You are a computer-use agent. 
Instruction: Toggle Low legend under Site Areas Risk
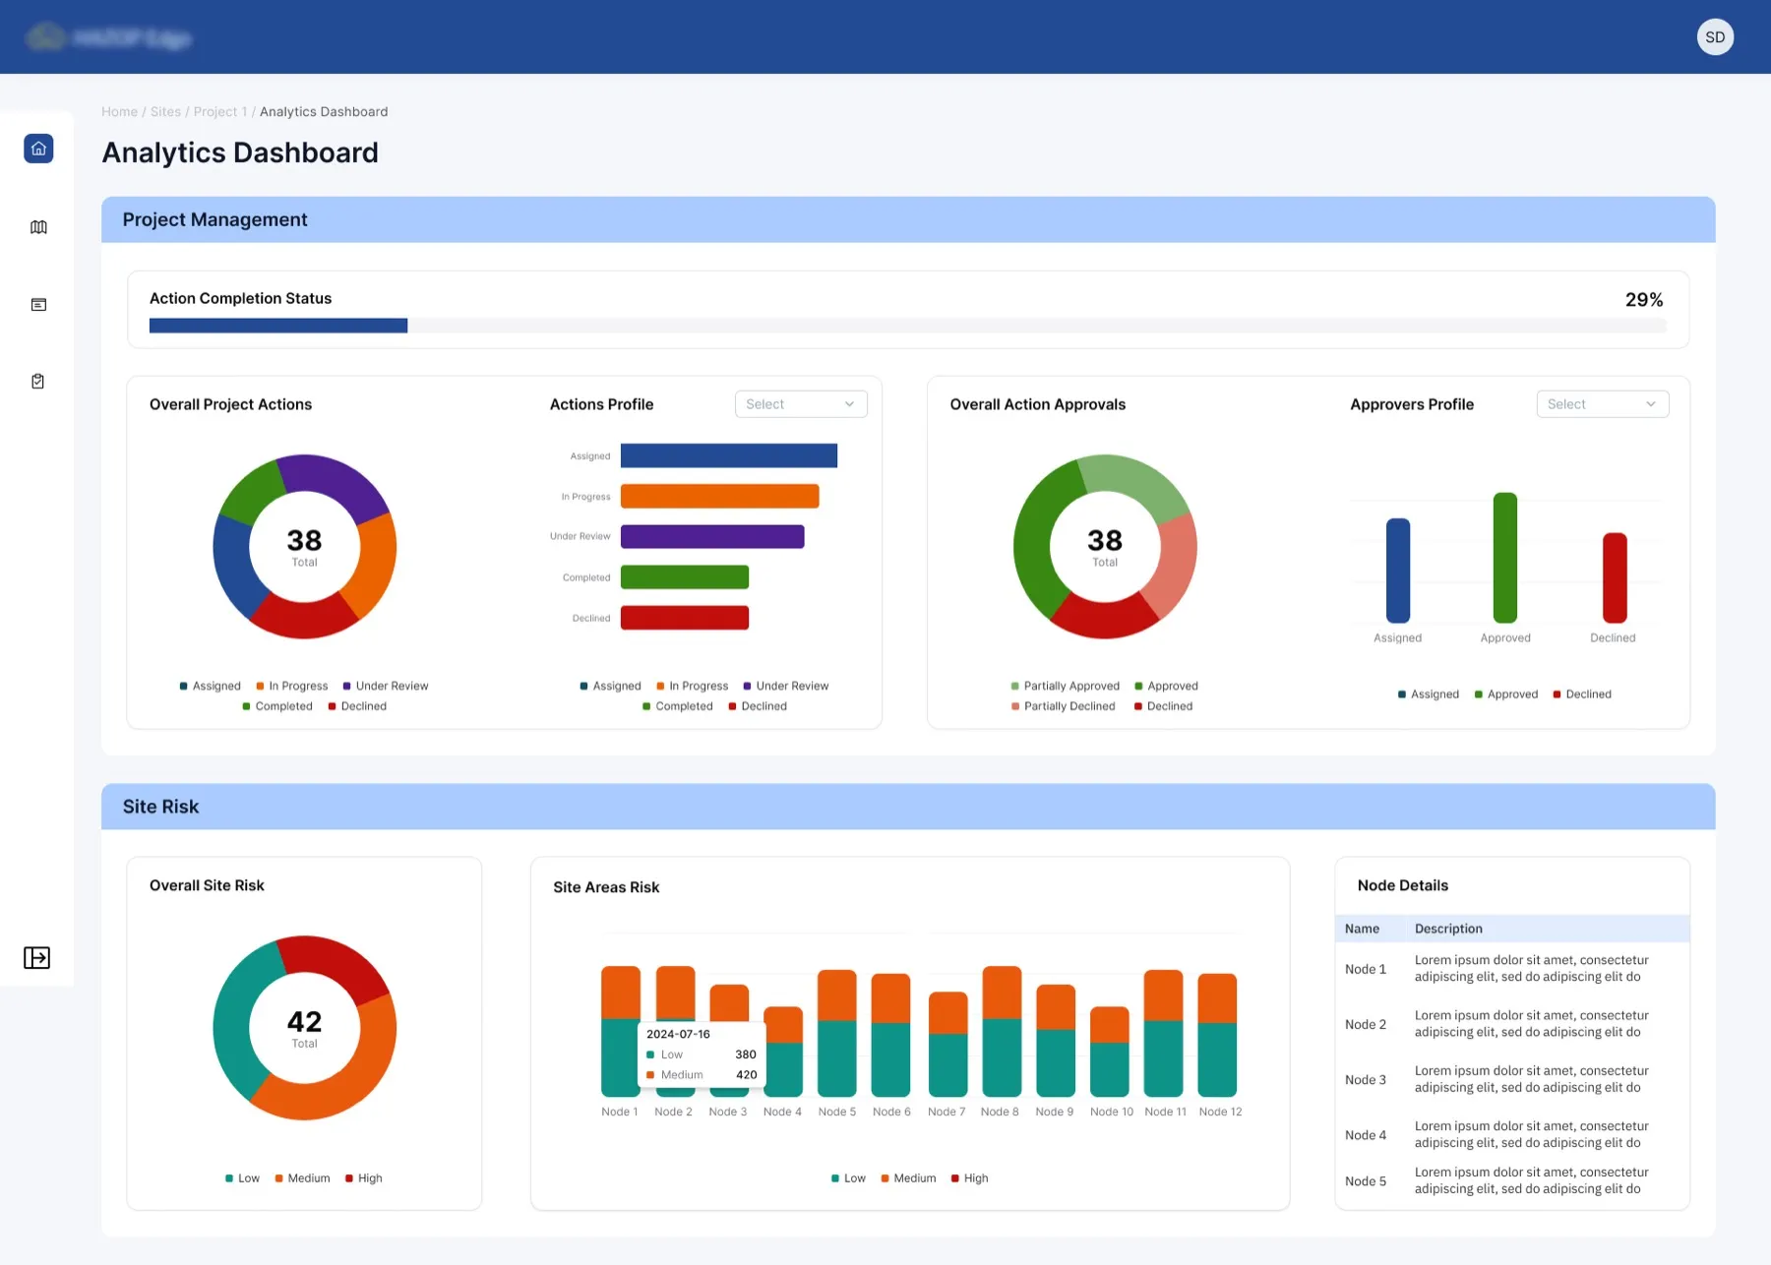(x=848, y=1178)
